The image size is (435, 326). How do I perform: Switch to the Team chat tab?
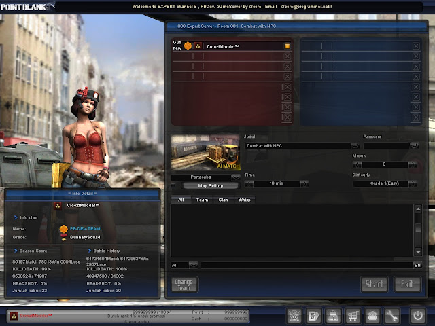(x=203, y=200)
